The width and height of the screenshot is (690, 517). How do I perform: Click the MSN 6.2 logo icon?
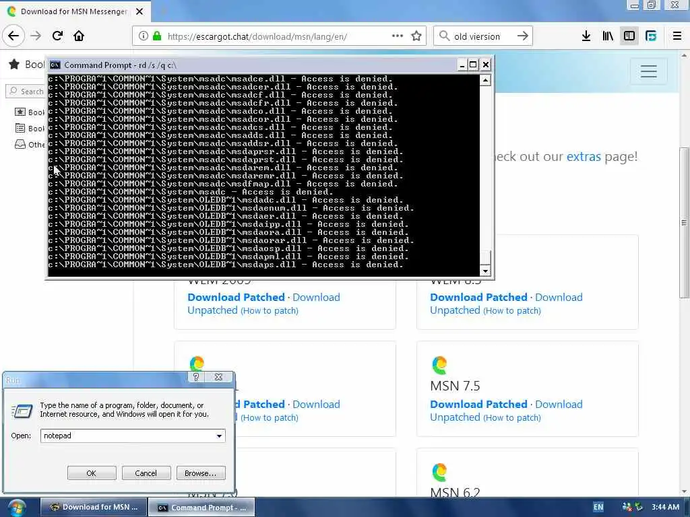point(439,472)
